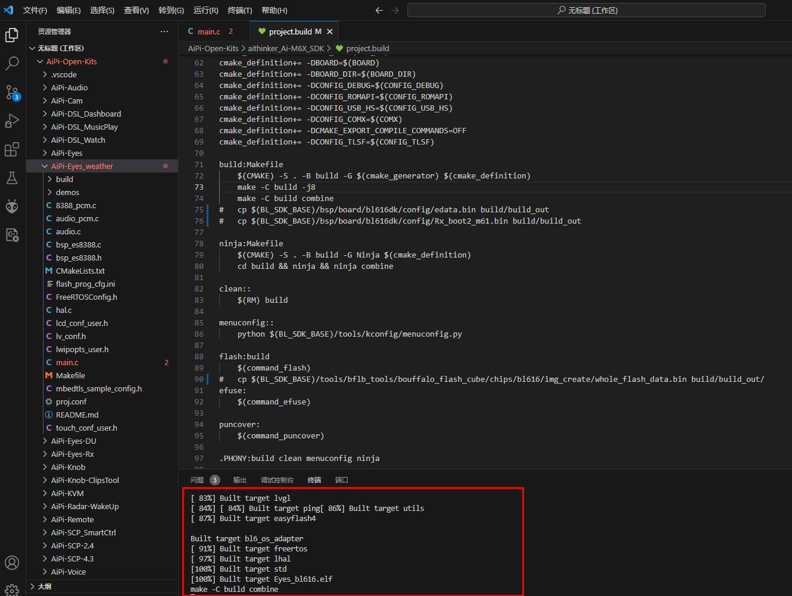Go back with the left arrow

coord(379,10)
